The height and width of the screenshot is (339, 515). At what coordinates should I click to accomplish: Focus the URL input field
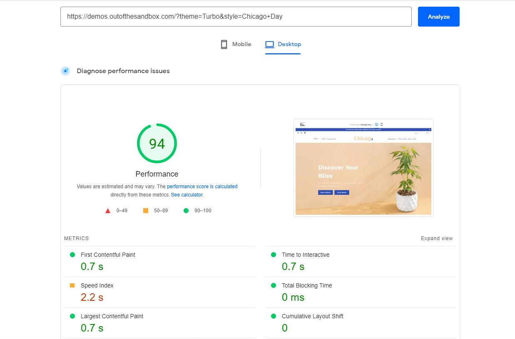coord(236,17)
